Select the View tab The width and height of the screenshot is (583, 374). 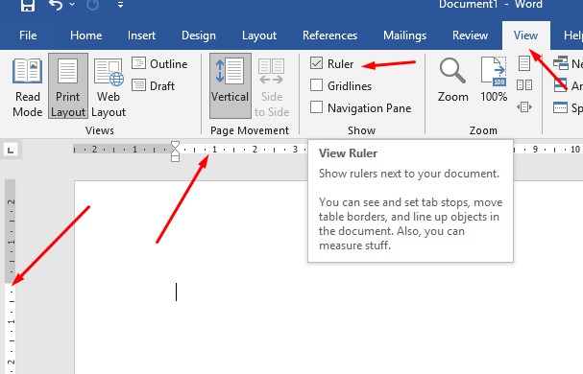coord(525,35)
